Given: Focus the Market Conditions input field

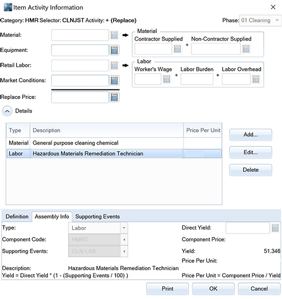Looking at the screenshot, I should coord(80,80).
